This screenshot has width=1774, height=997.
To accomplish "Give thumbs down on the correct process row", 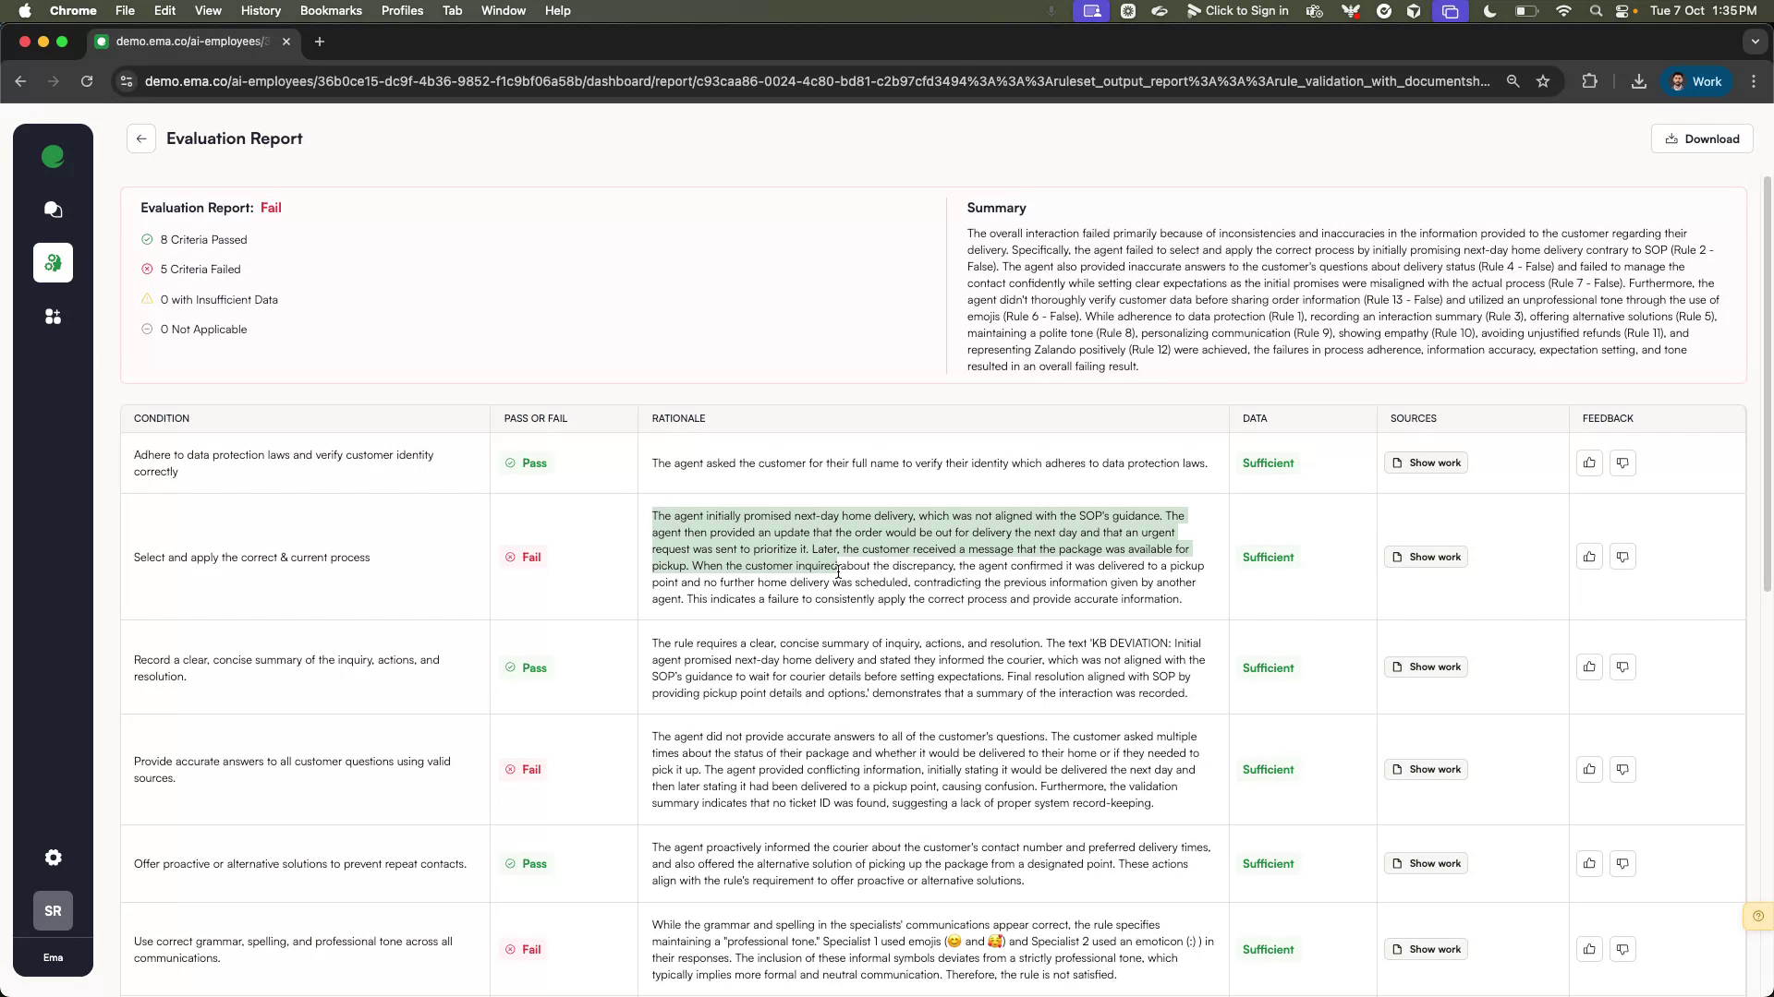I will pos(1622,557).
